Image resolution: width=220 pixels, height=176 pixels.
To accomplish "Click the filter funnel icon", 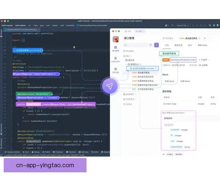I will pyautogui.click(x=150, y=45).
